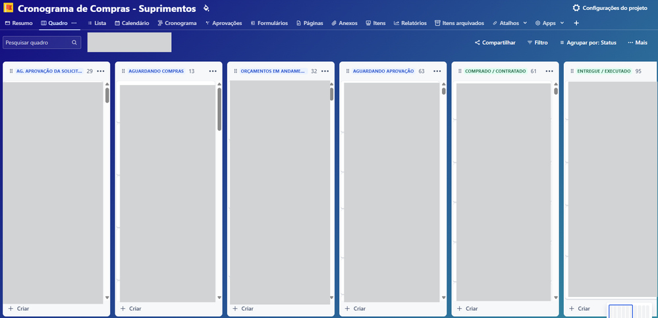Click drag handle of ORÇAMENTOS EM ANDAME column
Image resolution: width=658 pixels, height=318 pixels.
pyautogui.click(x=235, y=71)
